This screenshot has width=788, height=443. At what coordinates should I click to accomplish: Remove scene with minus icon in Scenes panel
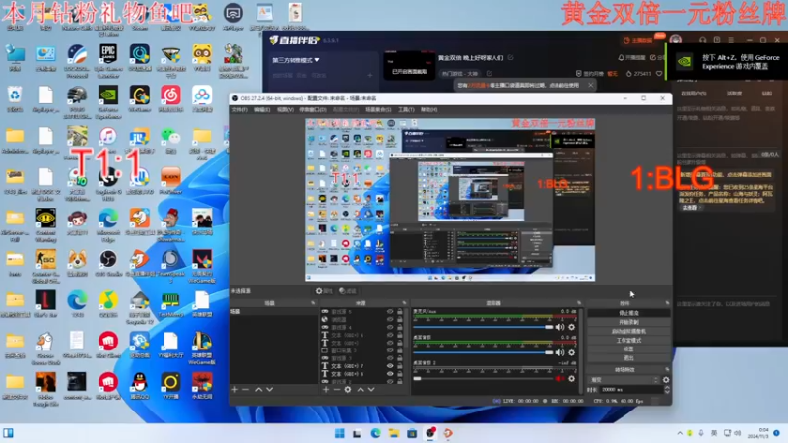pos(245,389)
